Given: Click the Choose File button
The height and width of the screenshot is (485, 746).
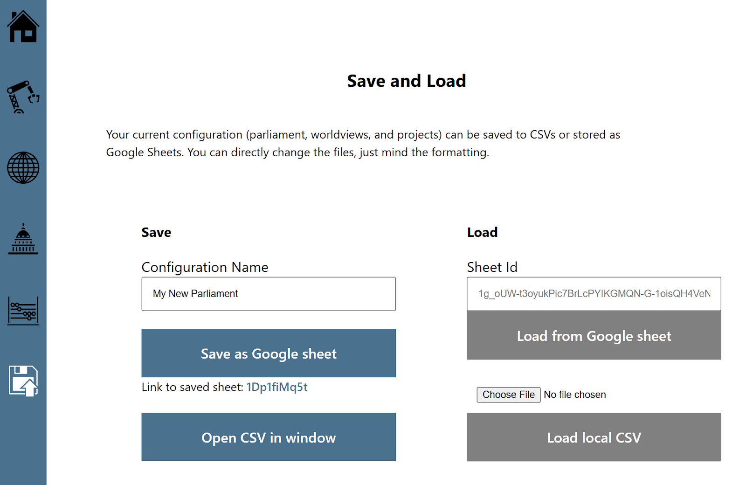Looking at the screenshot, I should [x=508, y=395].
